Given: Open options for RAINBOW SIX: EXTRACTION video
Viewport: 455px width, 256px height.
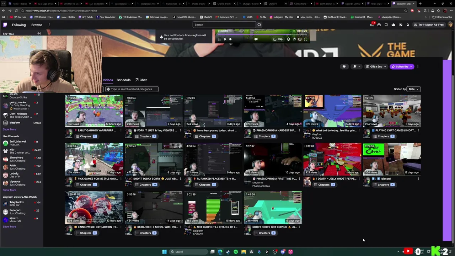Looking at the screenshot, I should pyautogui.click(x=121, y=227).
